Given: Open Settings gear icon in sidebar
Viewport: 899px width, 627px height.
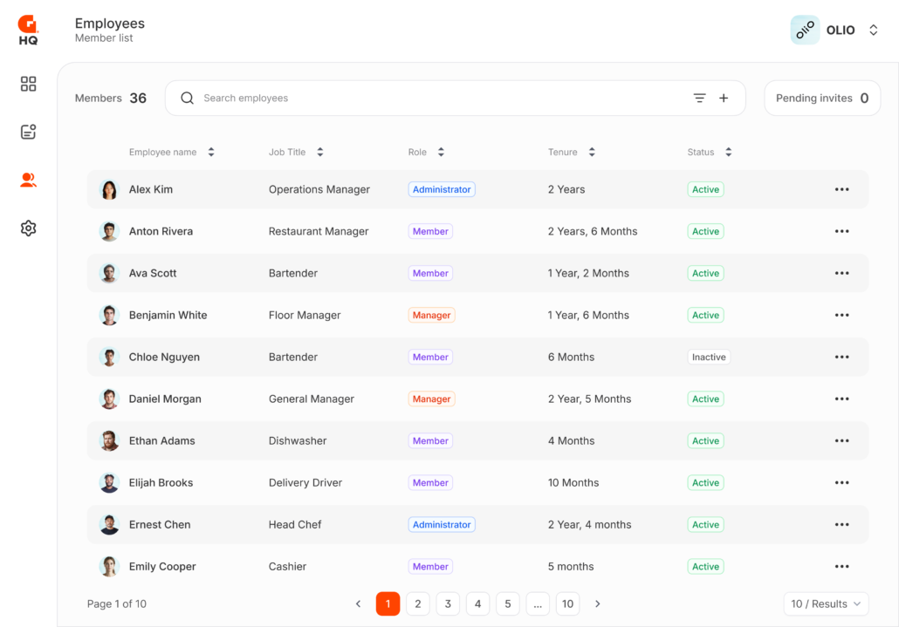Looking at the screenshot, I should 29,228.
